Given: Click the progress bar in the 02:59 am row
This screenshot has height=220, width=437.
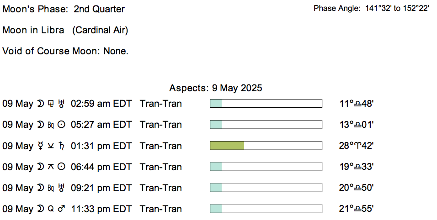Looking at the screenshot, I should (x=266, y=104).
